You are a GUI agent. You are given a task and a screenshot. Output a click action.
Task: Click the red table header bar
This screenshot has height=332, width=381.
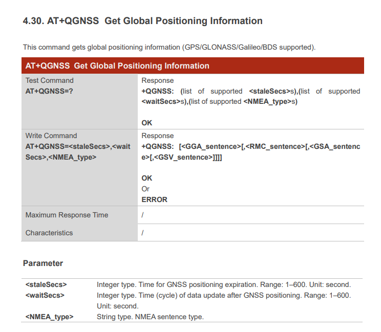pyautogui.click(x=193, y=65)
